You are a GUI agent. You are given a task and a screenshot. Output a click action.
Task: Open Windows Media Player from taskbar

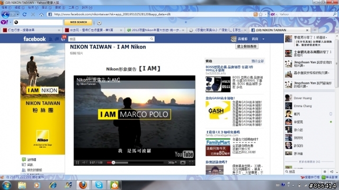point(37,185)
